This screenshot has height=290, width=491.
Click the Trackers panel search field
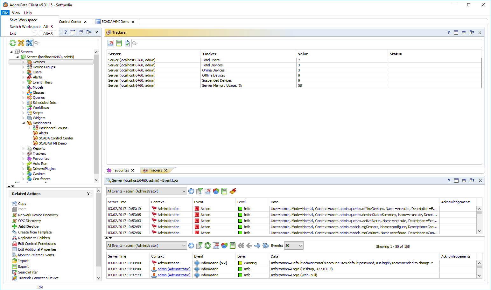[x=306, y=43]
